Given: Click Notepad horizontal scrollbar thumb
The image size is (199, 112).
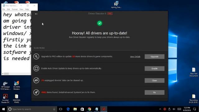Looking at the screenshot, I should pos(6,74).
